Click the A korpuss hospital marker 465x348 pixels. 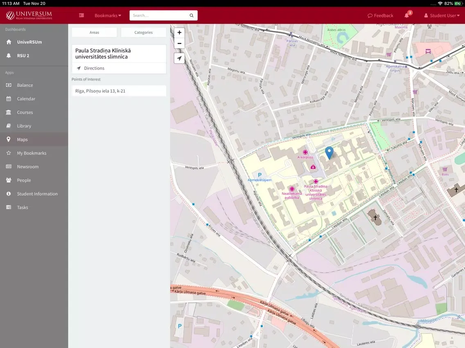click(305, 152)
